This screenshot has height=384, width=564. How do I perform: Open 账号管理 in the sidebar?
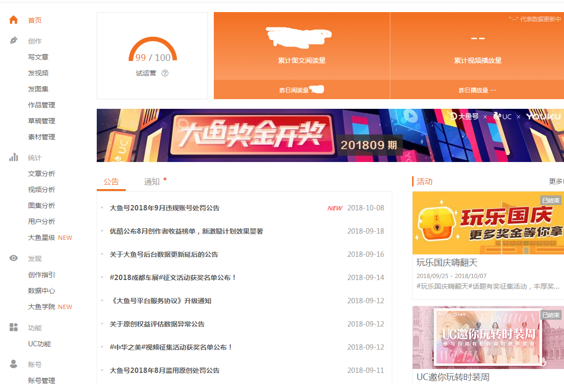[42, 381]
